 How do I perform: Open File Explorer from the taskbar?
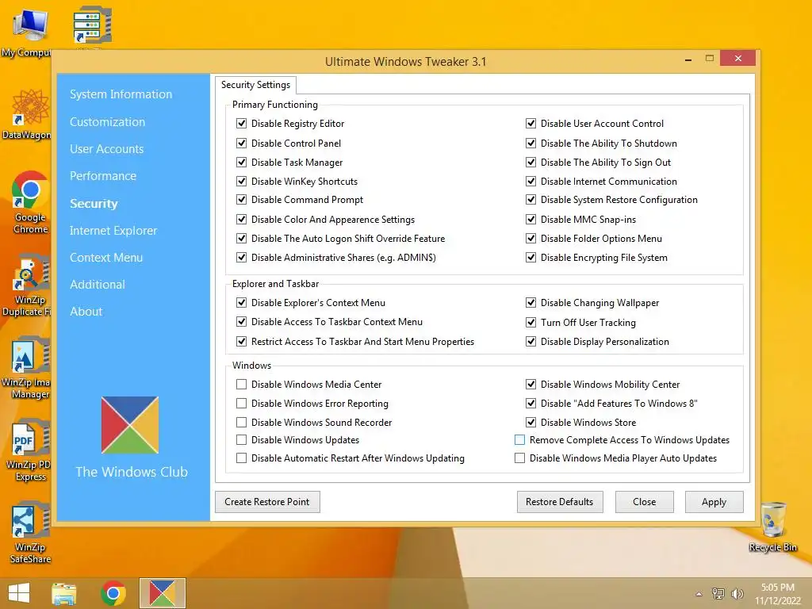pyautogui.click(x=64, y=593)
